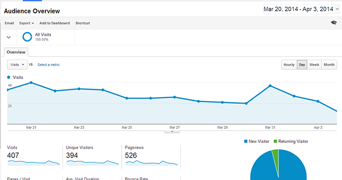Click the Mar 31 data point on chart

tap(270, 86)
